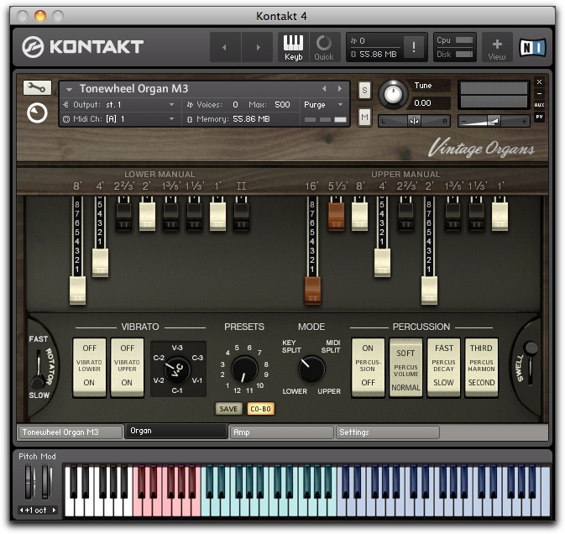Click the Max voices value 500
The height and width of the screenshot is (534, 565).
(x=282, y=104)
